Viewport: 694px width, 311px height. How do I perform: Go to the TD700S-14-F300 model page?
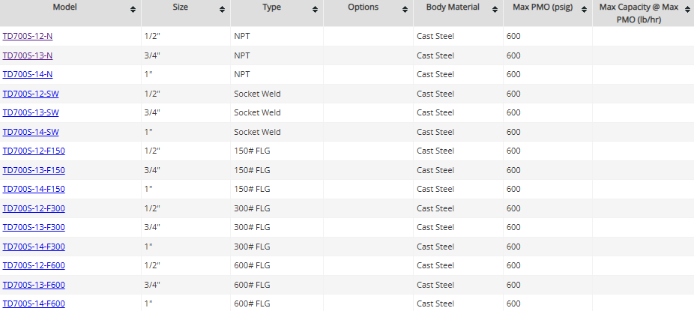point(34,247)
